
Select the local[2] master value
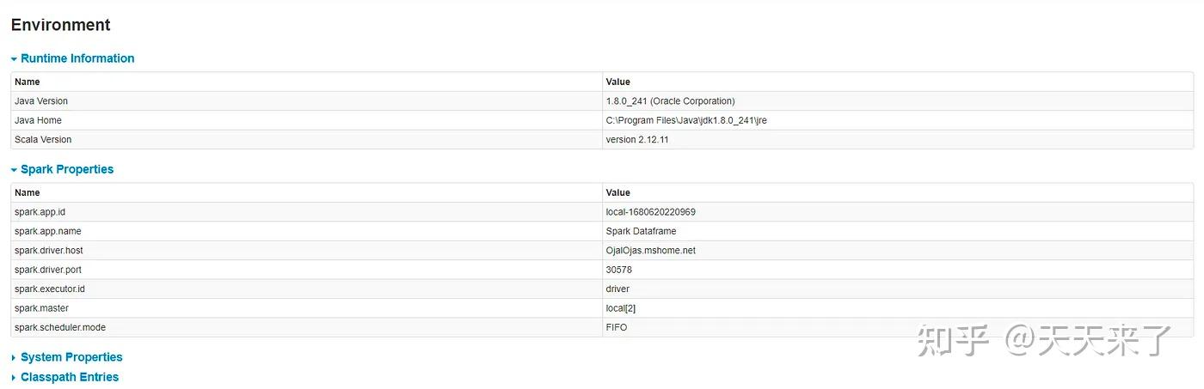[x=621, y=308]
